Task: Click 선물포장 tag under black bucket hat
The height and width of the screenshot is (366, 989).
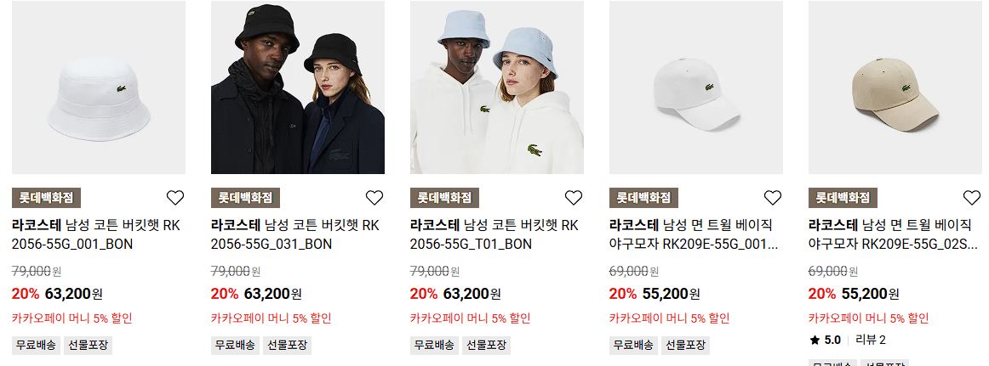Action: (287, 346)
